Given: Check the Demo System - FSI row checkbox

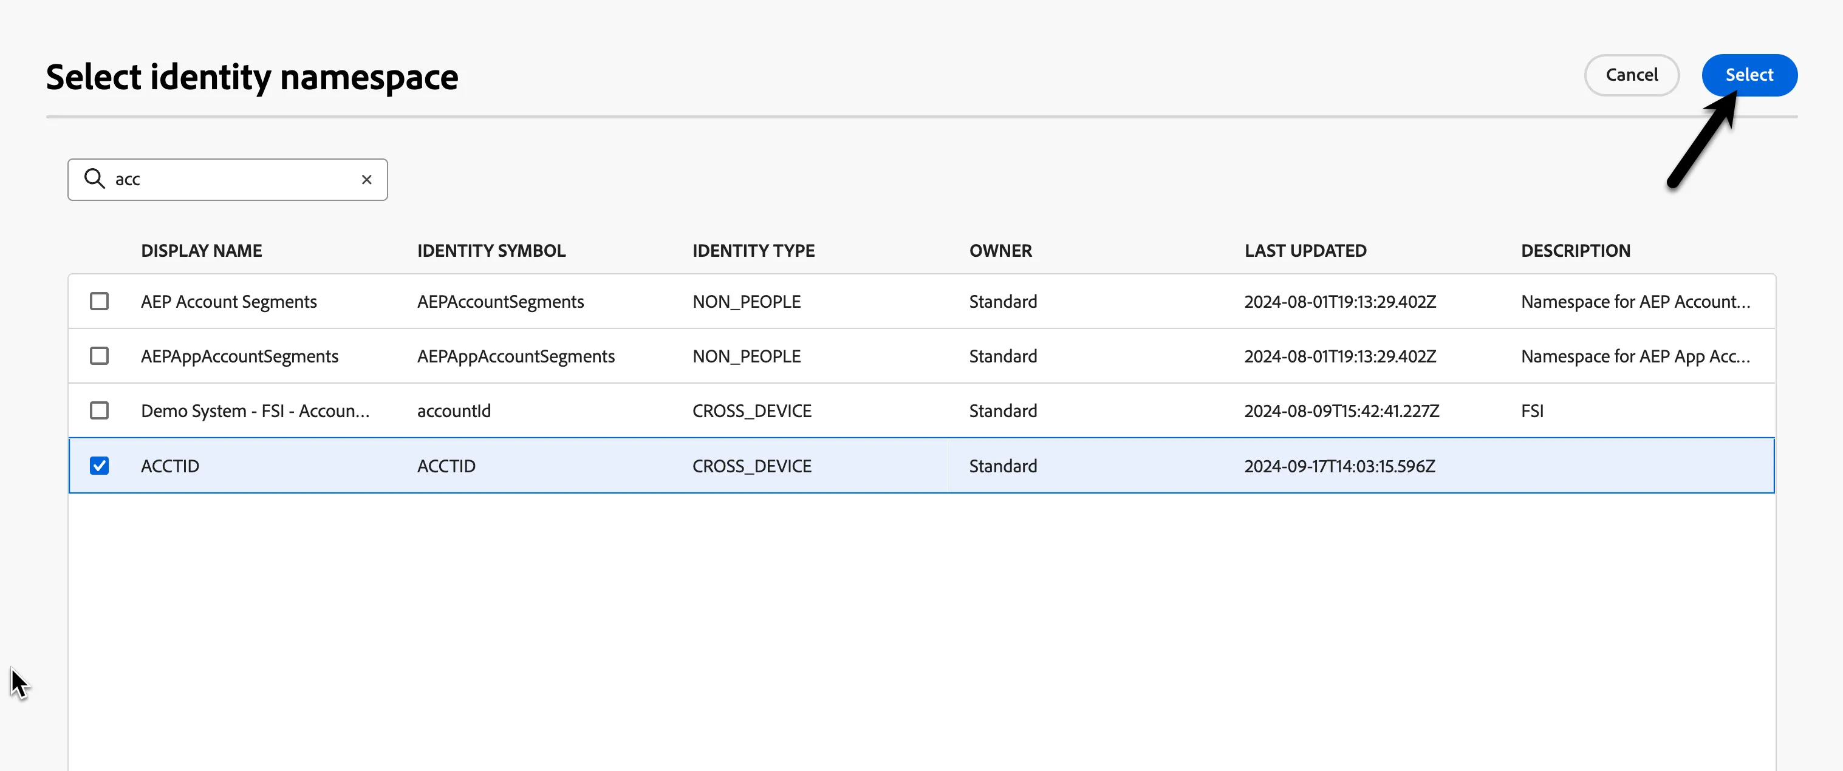Looking at the screenshot, I should [x=100, y=410].
